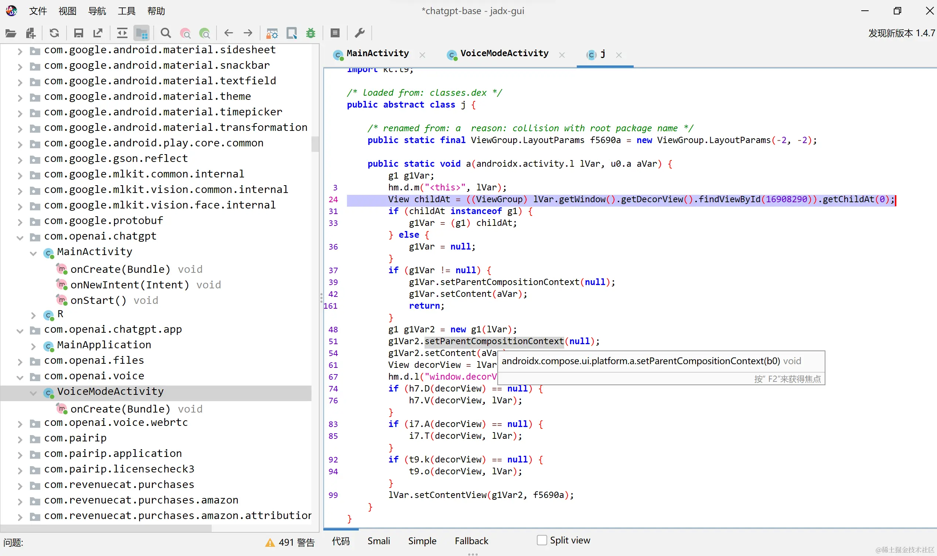The width and height of the screenshot is (937, 556).
Task: Enable the Split view checkbox
Action: pyautogui.click(x=542, y=540)
